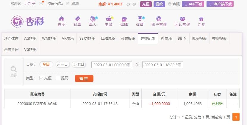Image resolution: width=247 pixels, height=125 pixels.
Task: Switch to VG娱乐 tab
Action: tap(30, 50)
